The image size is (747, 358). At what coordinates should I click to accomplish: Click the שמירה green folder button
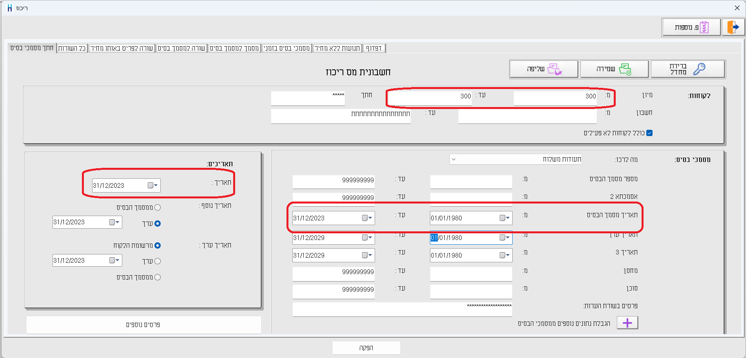[x=614, y=69]
